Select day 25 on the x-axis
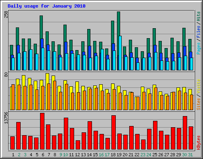This screenshot has width=203, height=159. point(155,155)
